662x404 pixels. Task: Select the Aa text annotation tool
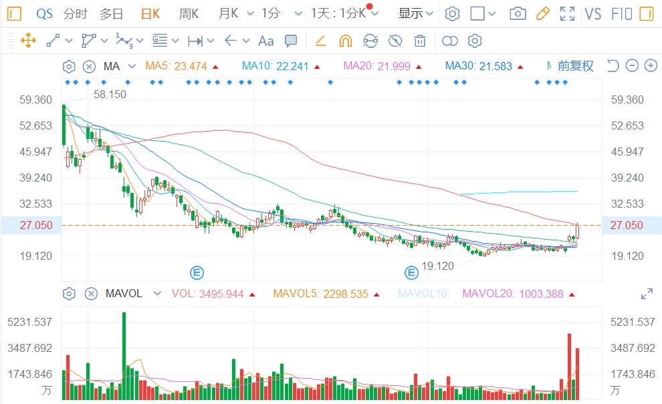tap(265, 41)
